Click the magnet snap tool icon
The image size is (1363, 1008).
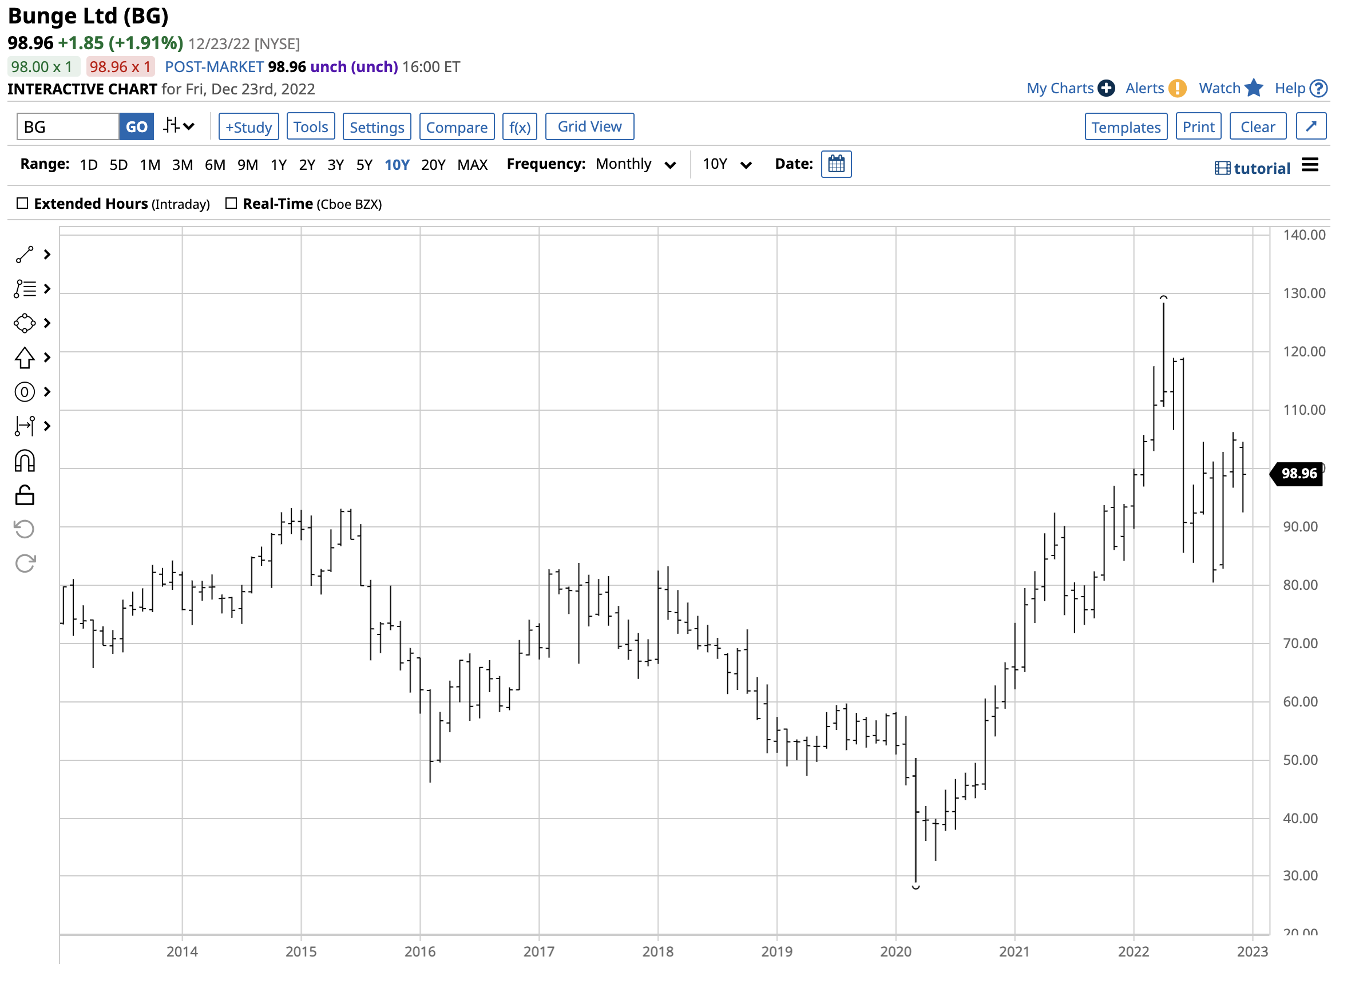pyautogui.click(x=25, y=461)
